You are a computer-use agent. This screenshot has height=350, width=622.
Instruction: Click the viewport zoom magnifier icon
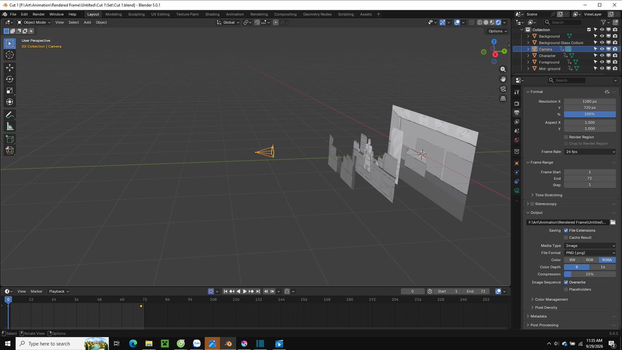pyautogui.click(x=503, y=69)
